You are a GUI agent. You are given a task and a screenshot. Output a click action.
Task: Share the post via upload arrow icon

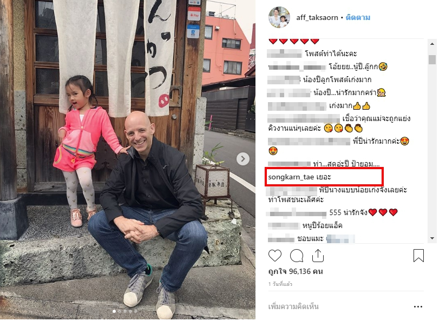(x=318, y=256)
